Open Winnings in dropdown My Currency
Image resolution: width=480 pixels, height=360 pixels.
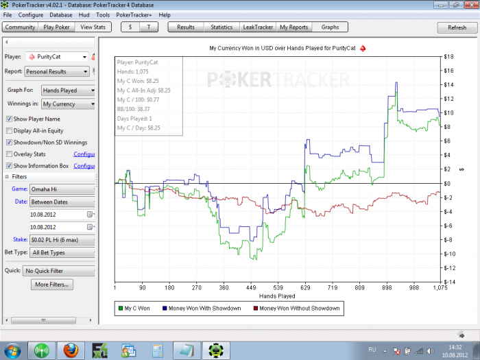[68, 104]
